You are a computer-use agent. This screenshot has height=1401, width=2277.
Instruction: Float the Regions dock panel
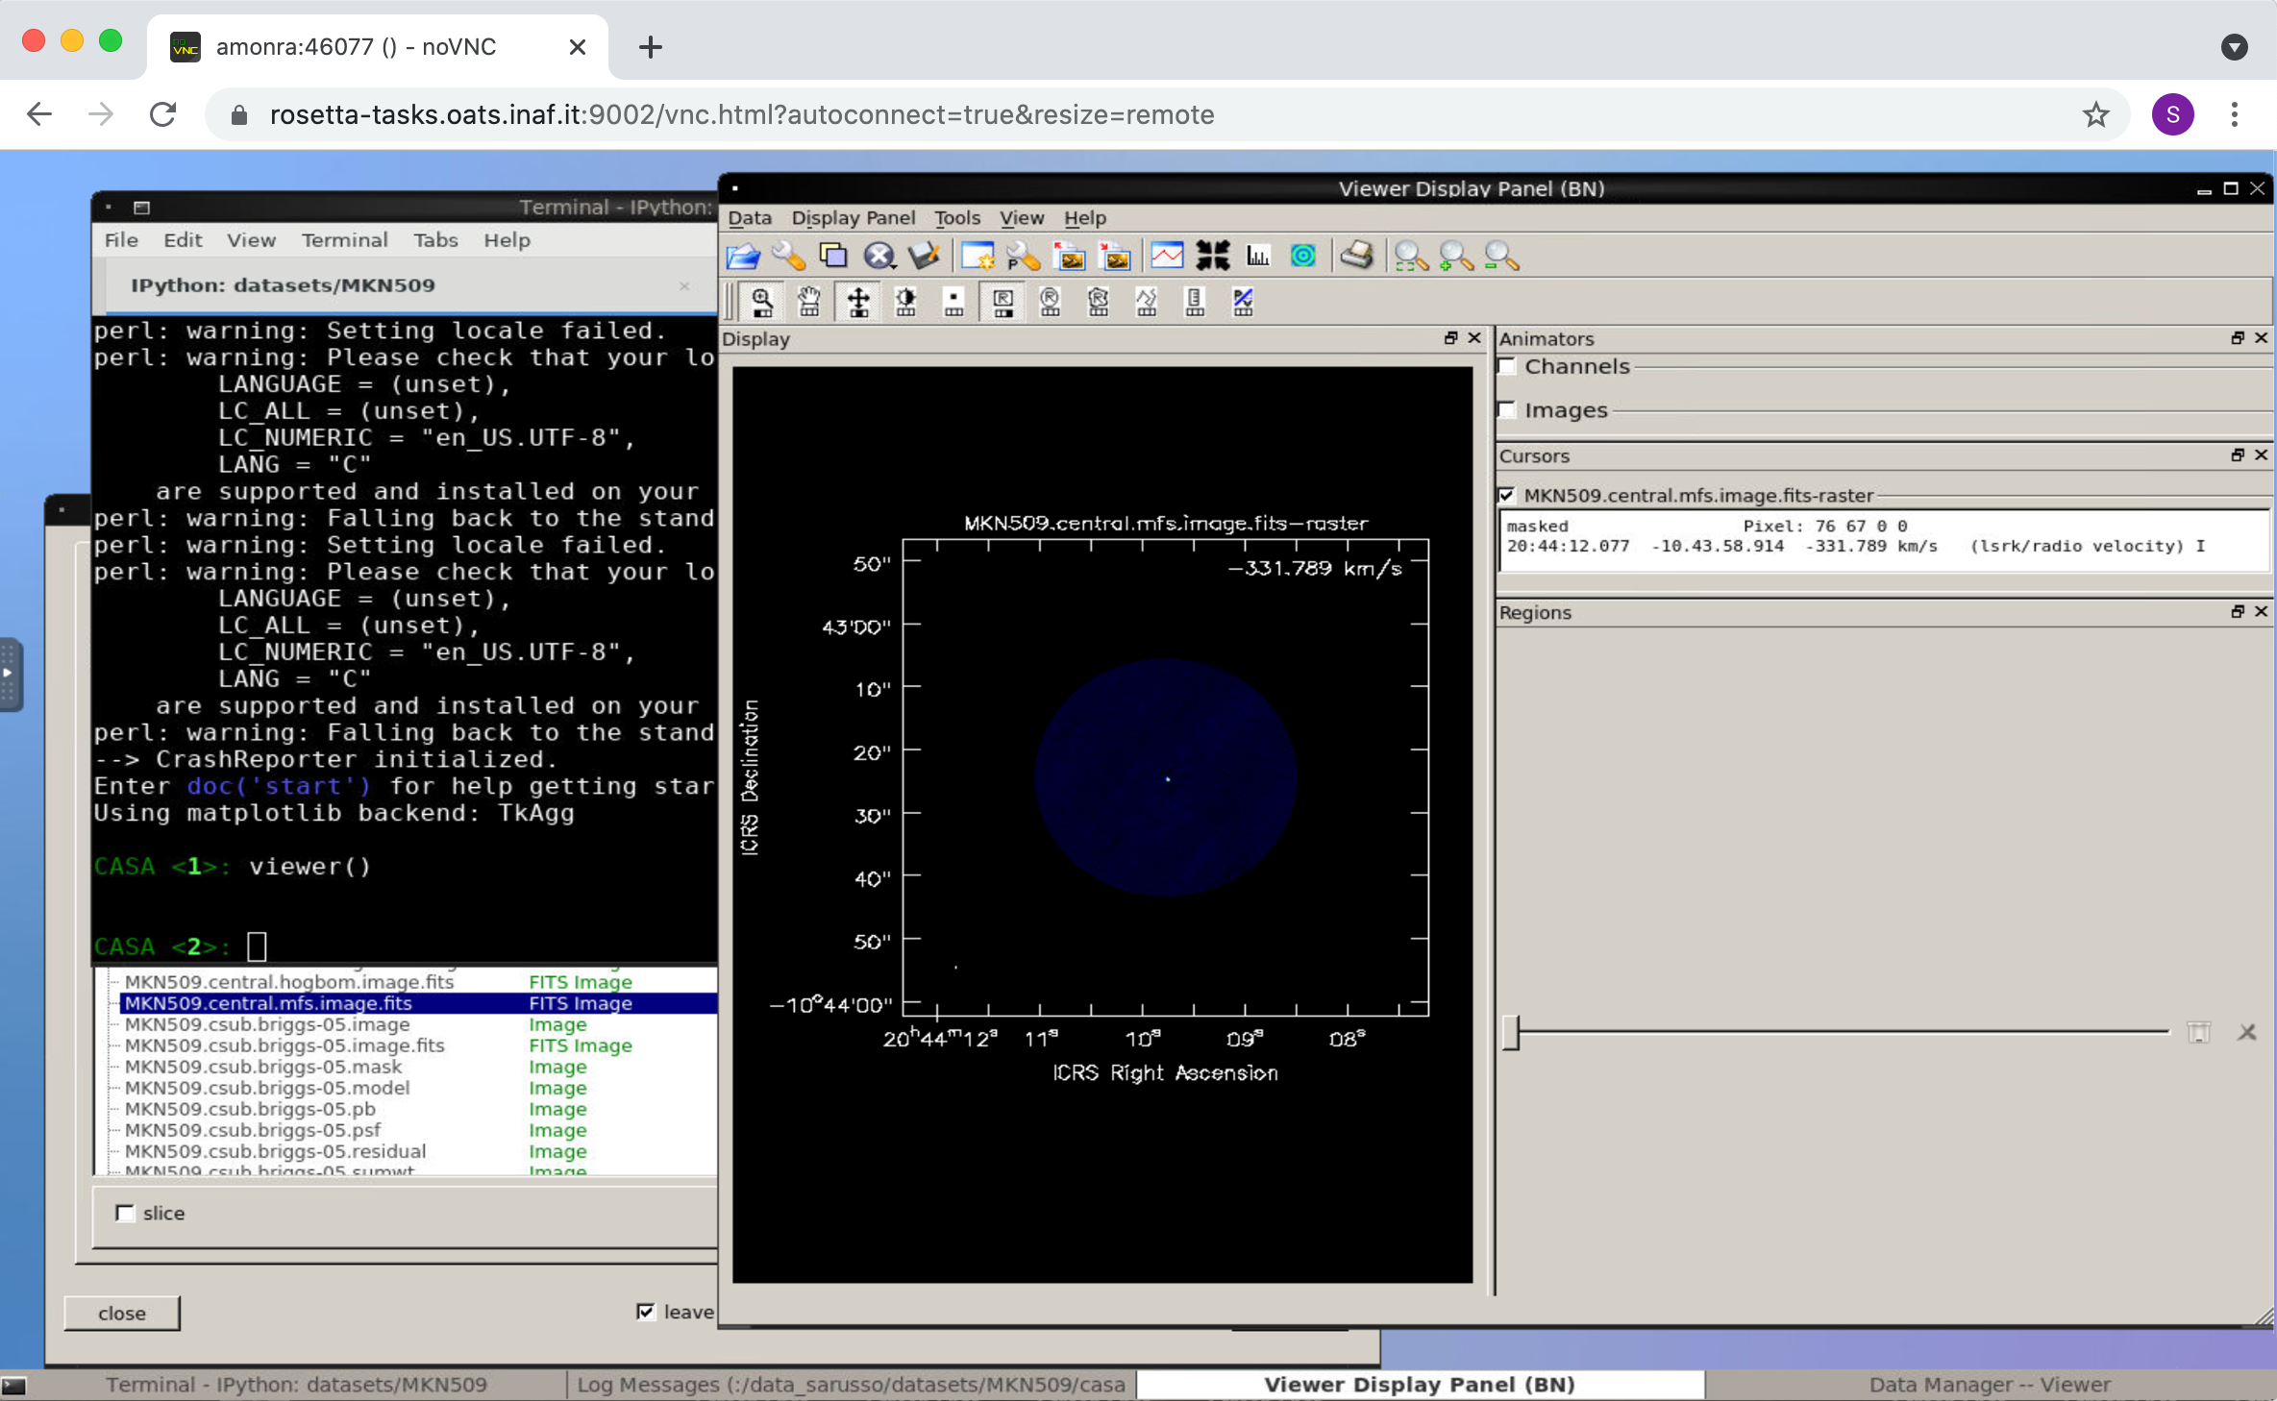pyautogui.click(x=2238, y=612)
